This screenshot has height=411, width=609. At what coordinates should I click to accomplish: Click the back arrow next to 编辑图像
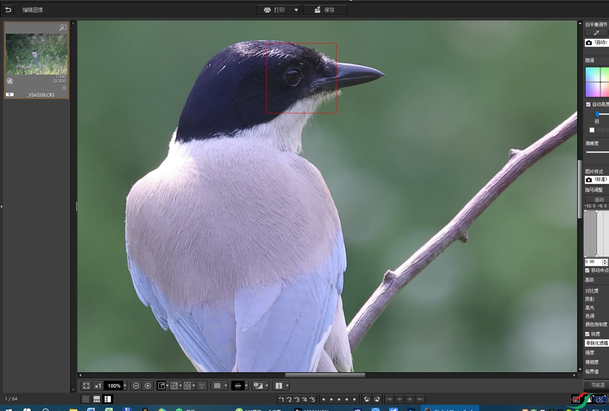8,9
